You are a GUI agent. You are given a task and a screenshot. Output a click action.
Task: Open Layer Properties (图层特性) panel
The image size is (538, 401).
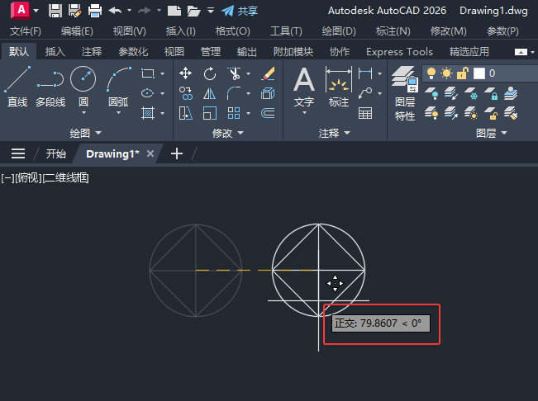click(x=405, y=92)
